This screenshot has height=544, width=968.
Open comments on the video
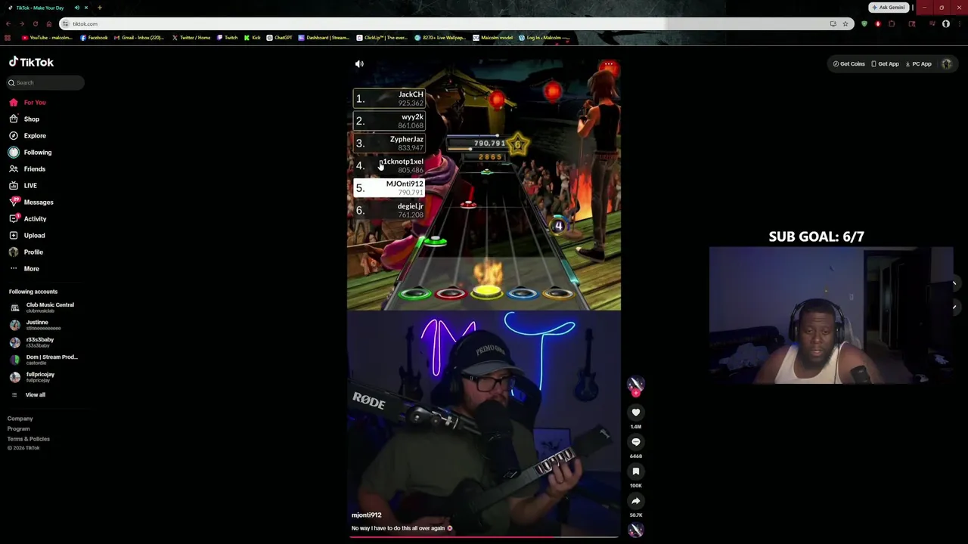pyautogui.click(x=636, y=442)
